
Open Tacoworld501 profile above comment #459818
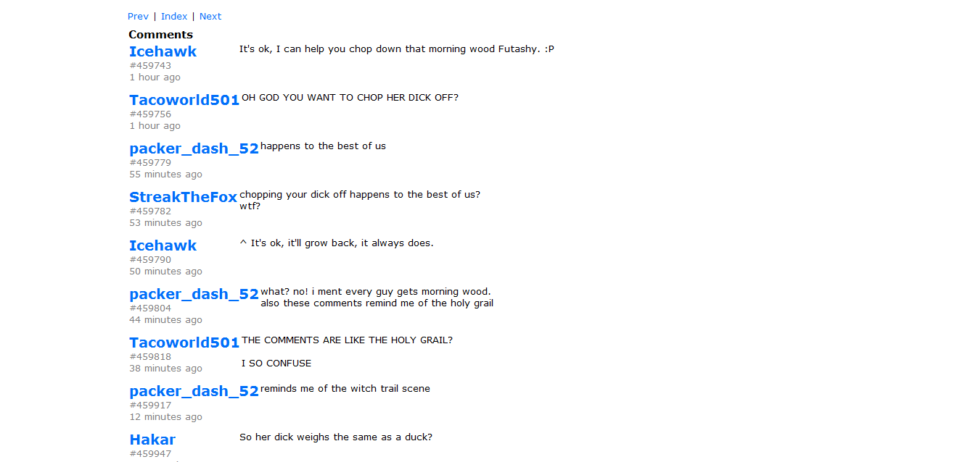[x=184, y=343]
